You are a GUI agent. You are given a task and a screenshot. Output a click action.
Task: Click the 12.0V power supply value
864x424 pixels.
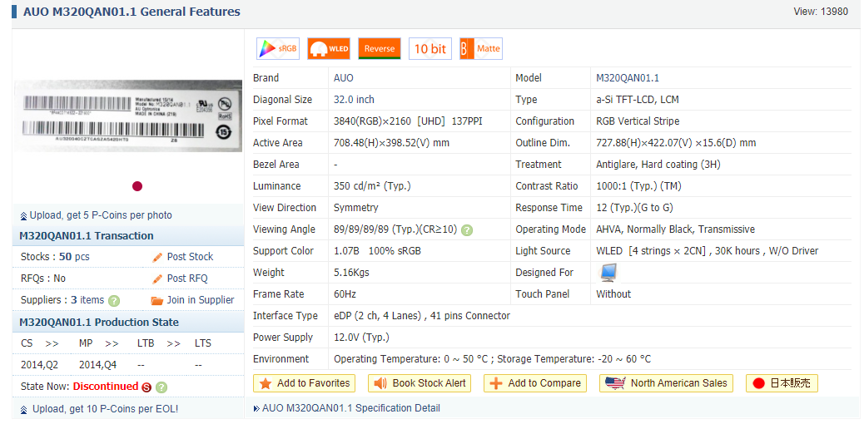click(x=361, y=338)
